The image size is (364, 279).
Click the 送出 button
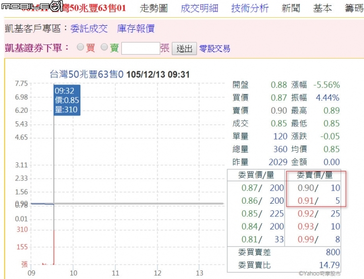(185, 49)
